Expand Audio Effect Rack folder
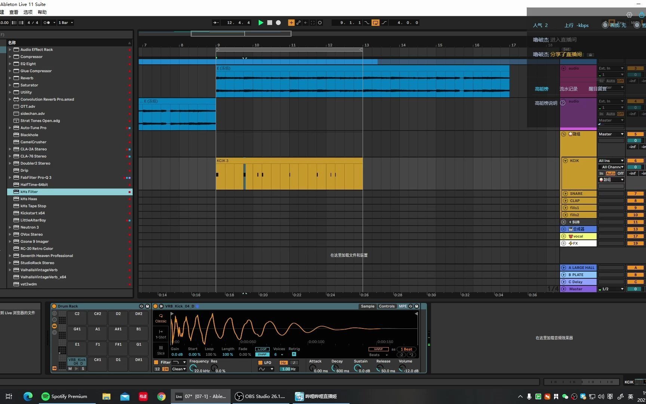The width and height of the screenshot is (646, 404). tap(10, 50)
